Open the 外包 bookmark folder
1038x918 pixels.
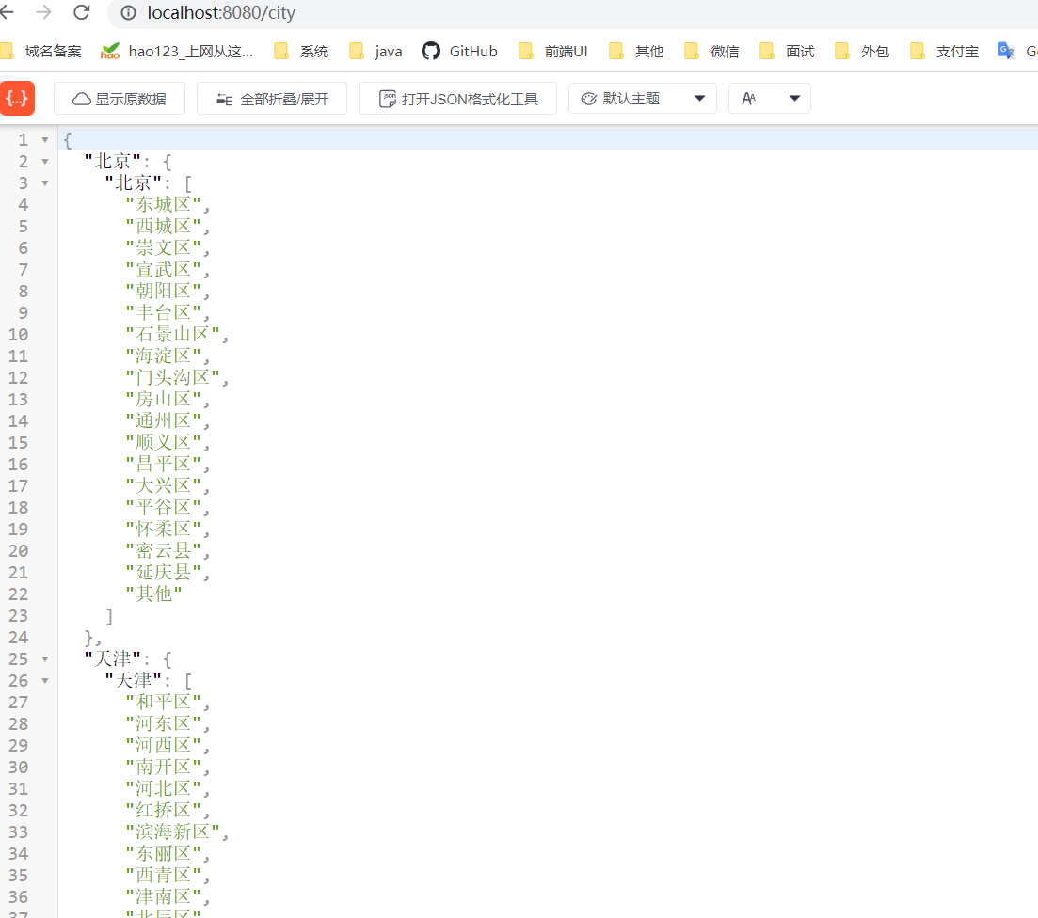pos(862,51)
